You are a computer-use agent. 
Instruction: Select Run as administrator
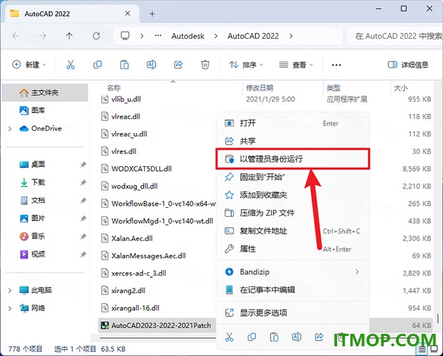point(293,159)
